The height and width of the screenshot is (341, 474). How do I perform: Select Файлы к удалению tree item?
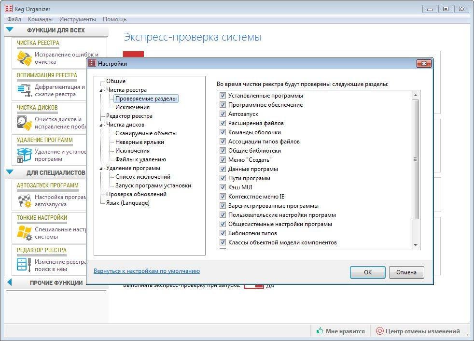pos(140,159)
